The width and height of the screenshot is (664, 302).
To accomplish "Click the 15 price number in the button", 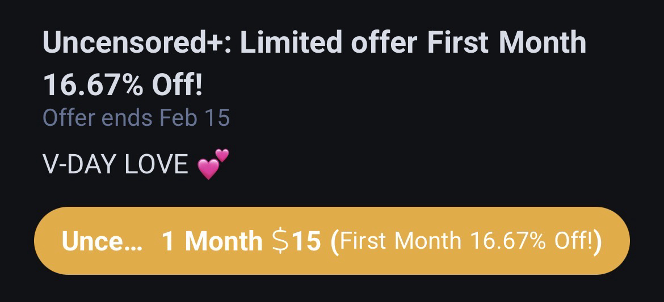I will (x=307, y=242).
